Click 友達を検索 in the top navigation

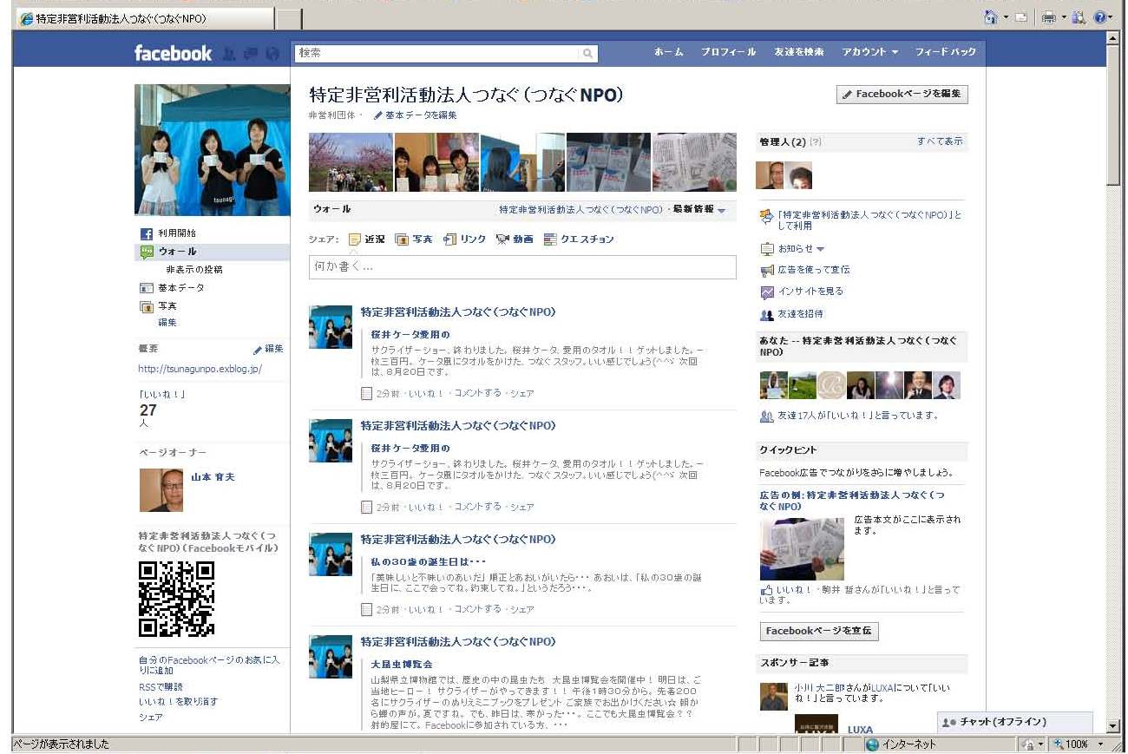799,53
